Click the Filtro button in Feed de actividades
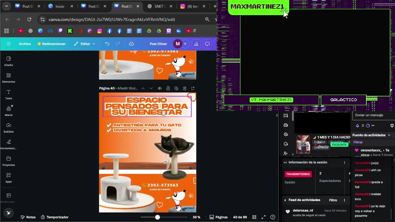 click(333, 200)
